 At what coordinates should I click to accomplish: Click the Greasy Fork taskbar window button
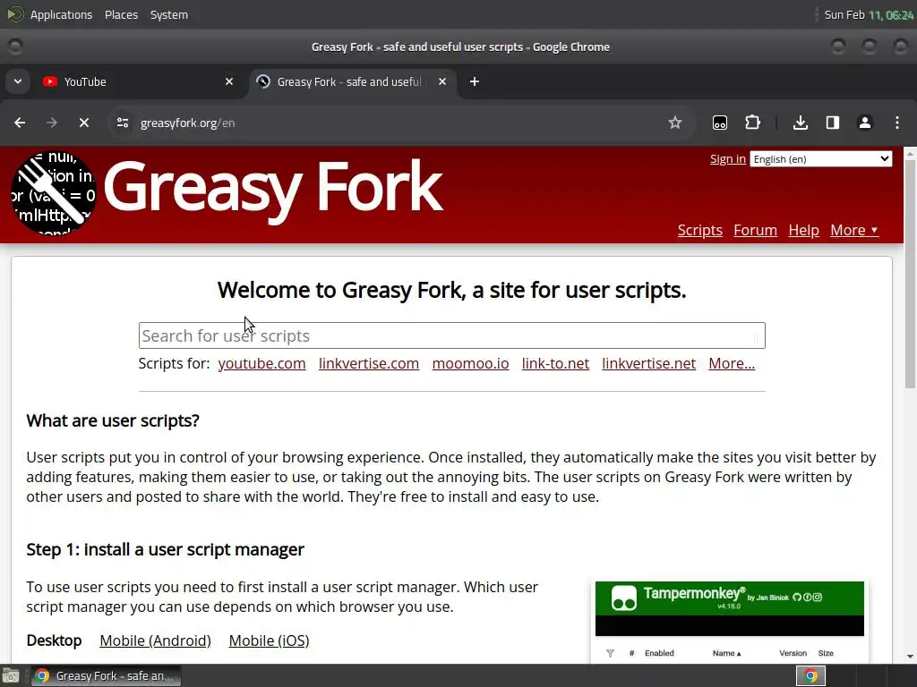coord(107,676)
